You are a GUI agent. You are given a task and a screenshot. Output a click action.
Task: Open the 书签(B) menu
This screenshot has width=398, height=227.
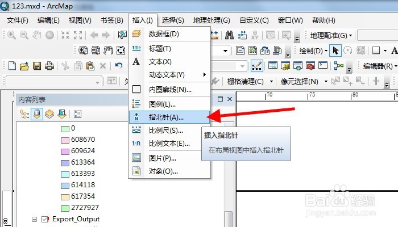pyautogui.click(x=111, y=20)
